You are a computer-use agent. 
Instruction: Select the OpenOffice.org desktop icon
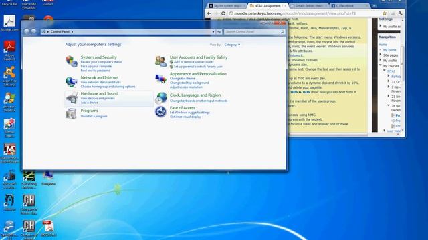(9, 230)
